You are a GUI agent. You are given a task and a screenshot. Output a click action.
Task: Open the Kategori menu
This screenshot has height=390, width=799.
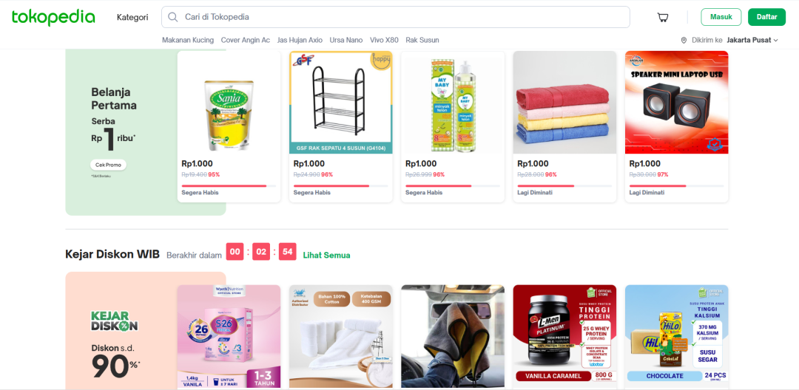click(132, 17)
